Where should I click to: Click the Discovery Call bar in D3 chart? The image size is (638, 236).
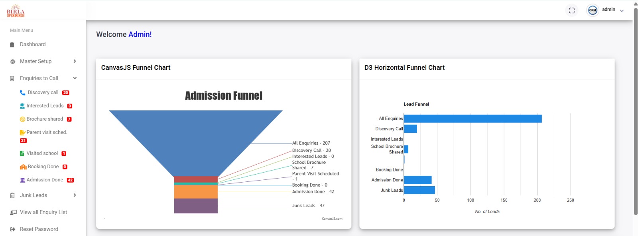point(410,129)
